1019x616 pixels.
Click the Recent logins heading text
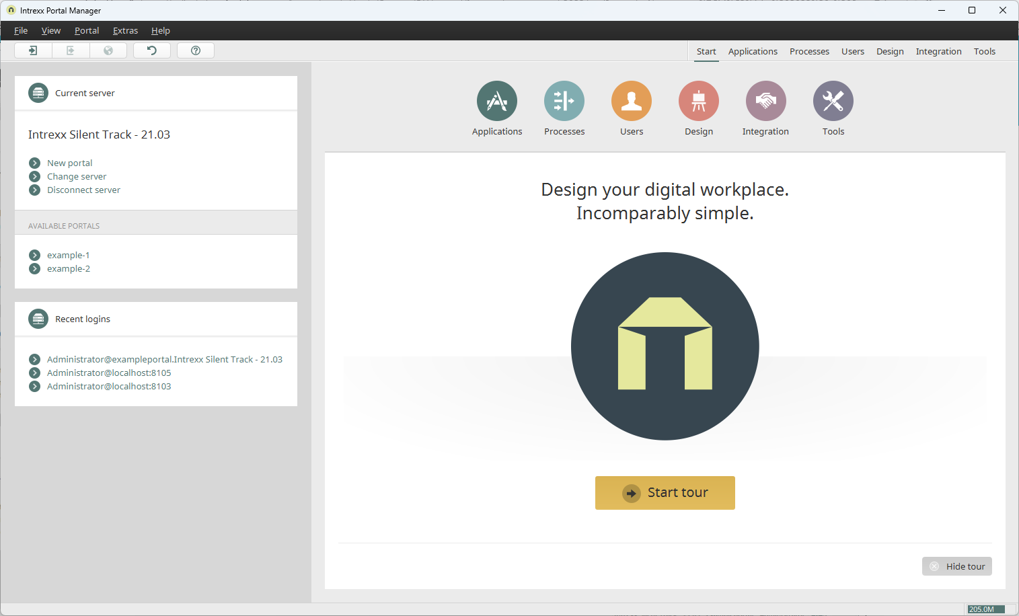click(83, 319)
